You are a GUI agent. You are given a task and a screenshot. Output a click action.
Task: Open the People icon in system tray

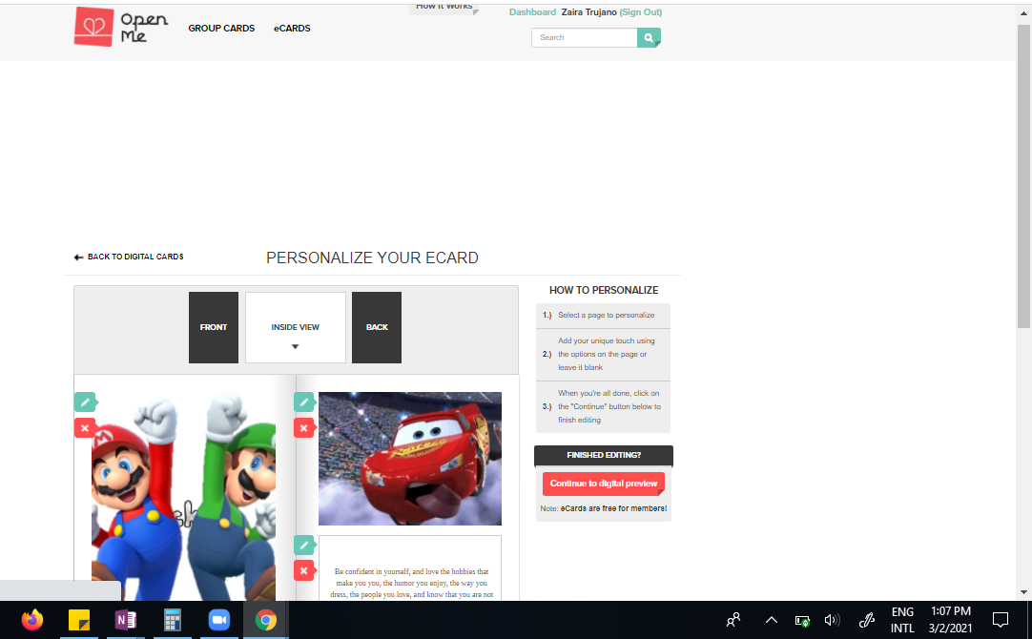(x=733, y=620)
